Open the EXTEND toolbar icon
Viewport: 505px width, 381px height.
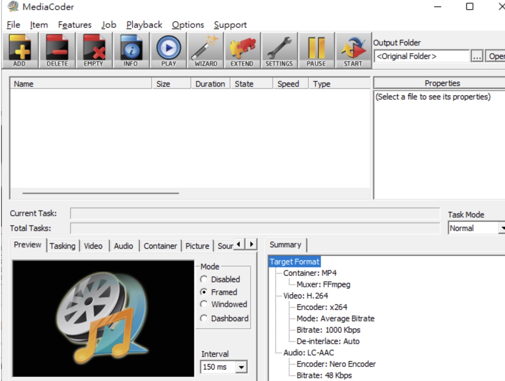click(242, 50)
